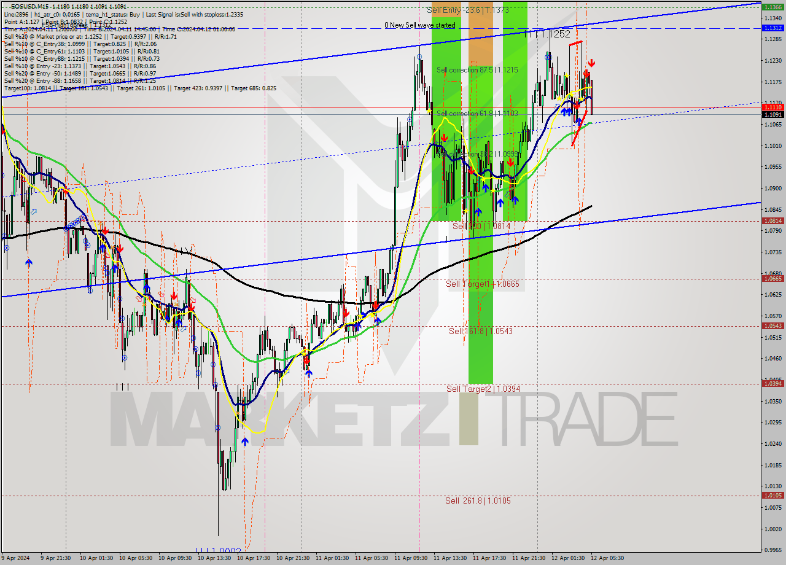Click the '12 Apr 01:30' time axis label
Viewport: 786px width, 565px height.
pyautogui.click(x=567, y=558)
